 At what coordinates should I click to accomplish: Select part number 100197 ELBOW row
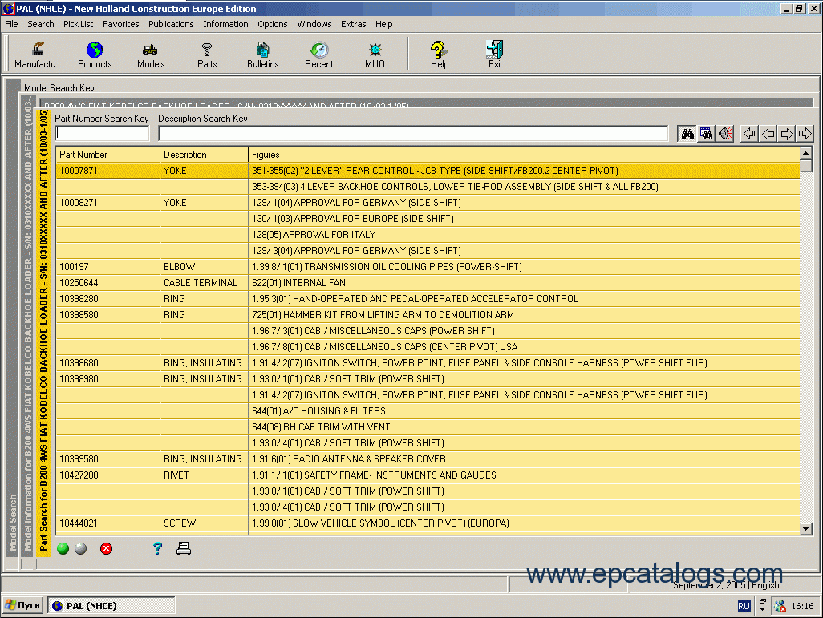[x=428, y=266]
